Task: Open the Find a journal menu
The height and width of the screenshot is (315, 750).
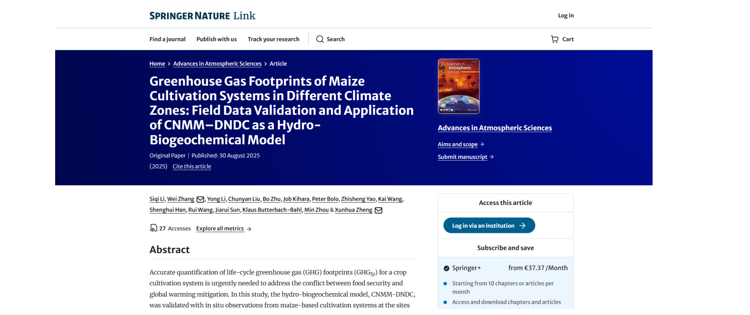Action: [167, 39]
